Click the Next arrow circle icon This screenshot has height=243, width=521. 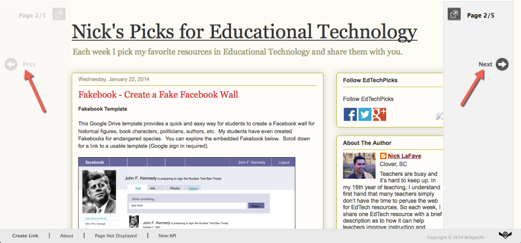tap(502, 65)
